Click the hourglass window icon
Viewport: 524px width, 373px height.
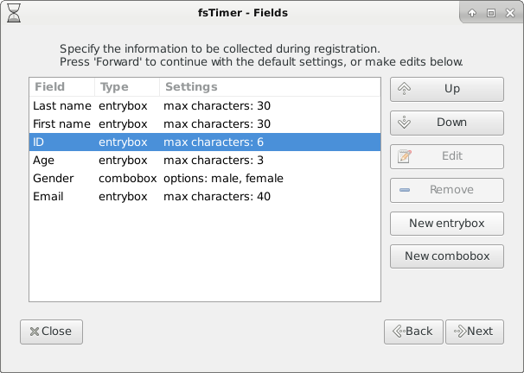[x=14, y=13]
